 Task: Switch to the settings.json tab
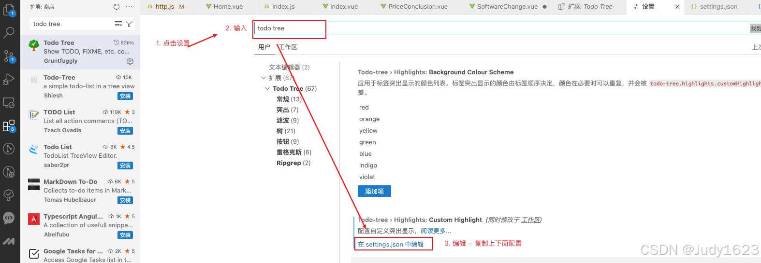coord(718,7)
